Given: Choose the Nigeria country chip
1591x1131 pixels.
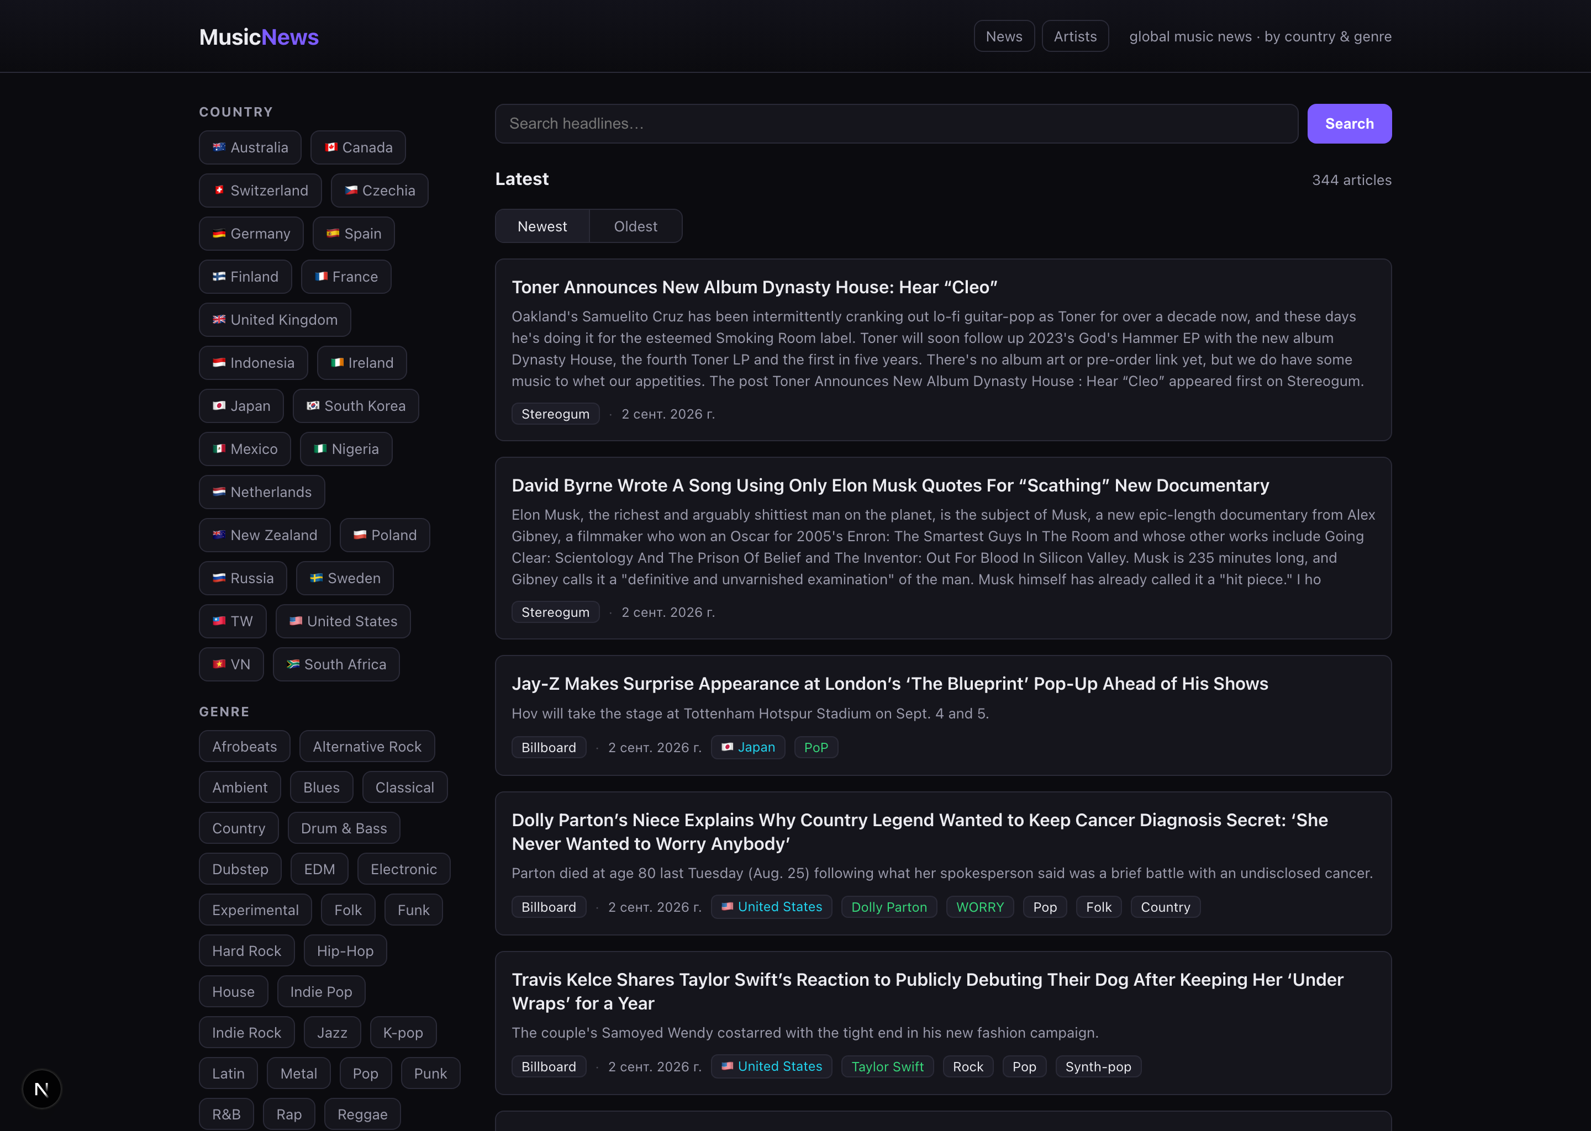Looking at the screenshot, I should [346, 449].
